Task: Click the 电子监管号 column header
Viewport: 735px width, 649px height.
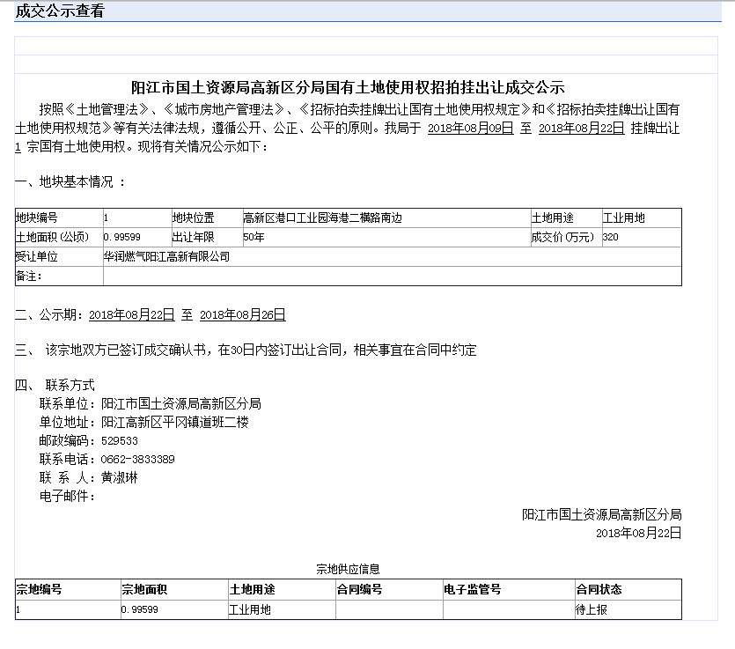Action: click(472, 589)
